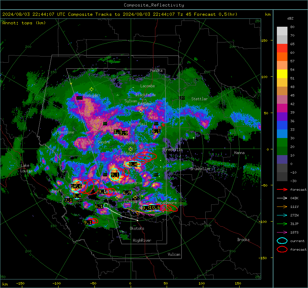Click the 10.6 storm label below Strathmore

(x=155, y=208)
